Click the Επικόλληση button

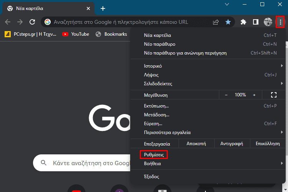[265, 144]
